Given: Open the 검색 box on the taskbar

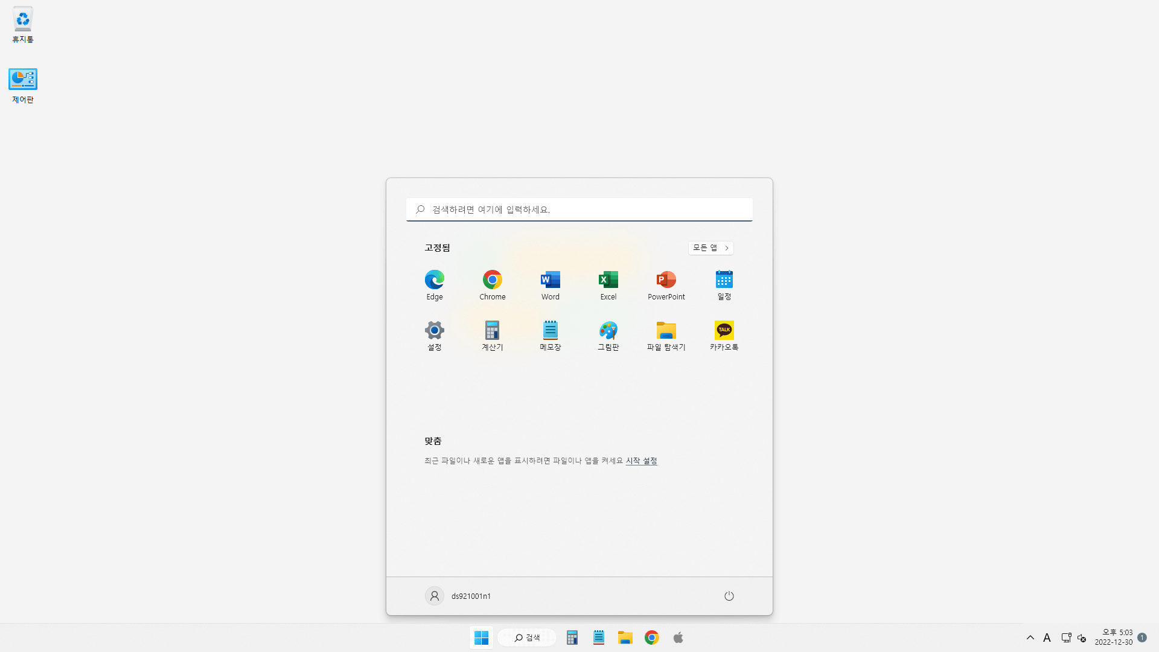Looking at the screenshot, I should (527, 638).
